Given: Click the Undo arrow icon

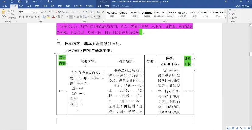Looking at the screenshot, I should (33, 2).
